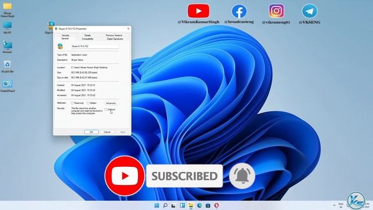
Task: Open the Windows Start menu
Action: 157,205
